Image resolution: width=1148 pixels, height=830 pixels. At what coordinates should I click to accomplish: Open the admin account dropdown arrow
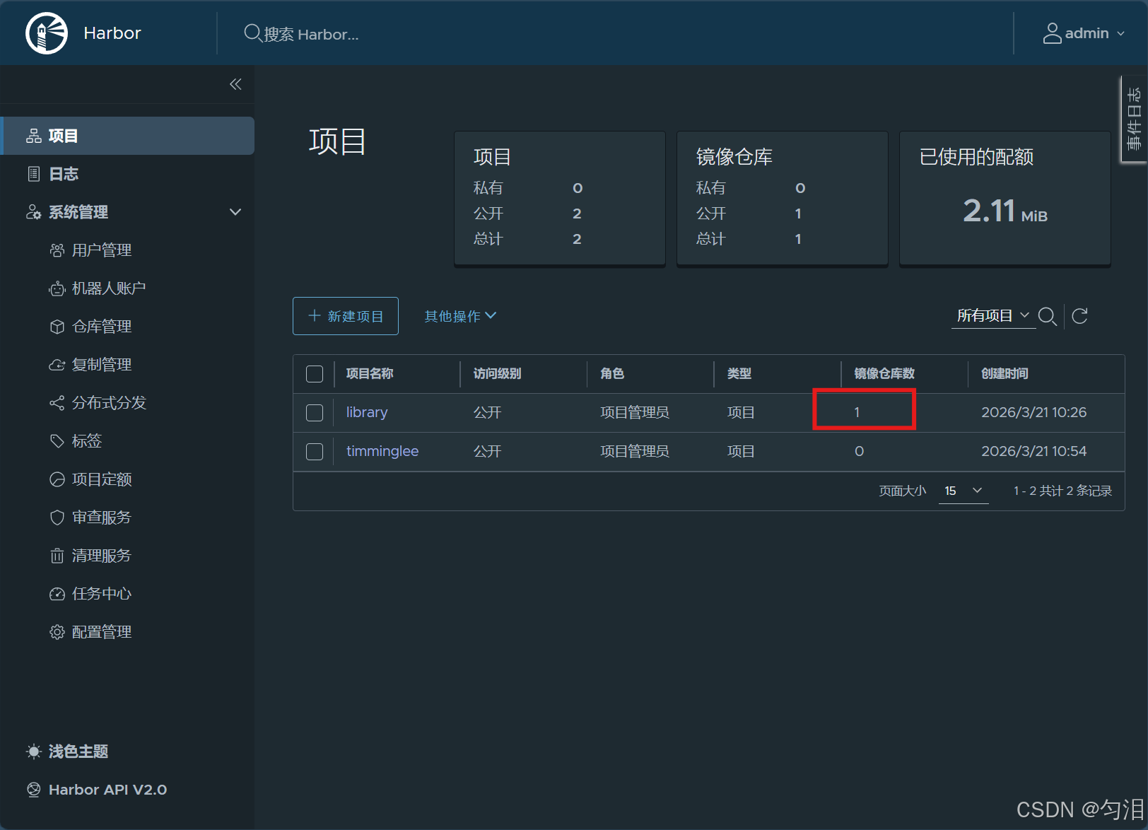1120,34
